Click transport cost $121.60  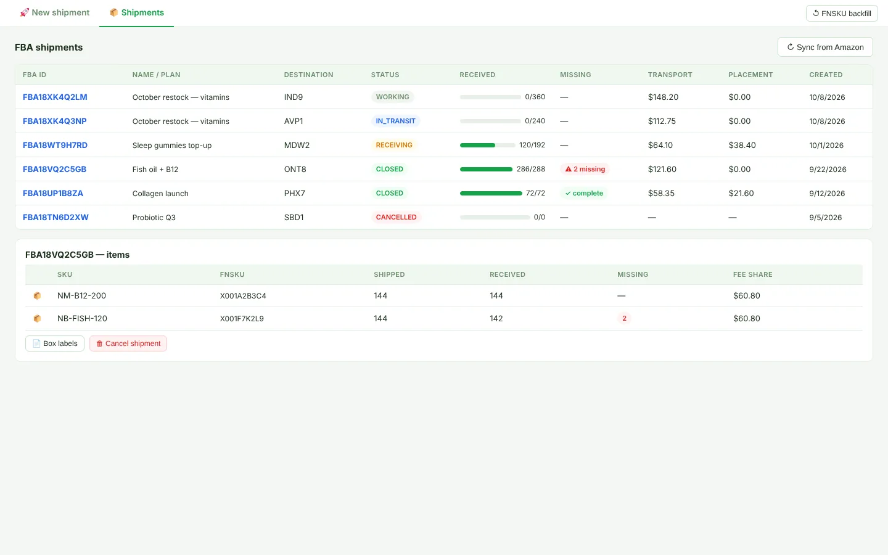662,169
